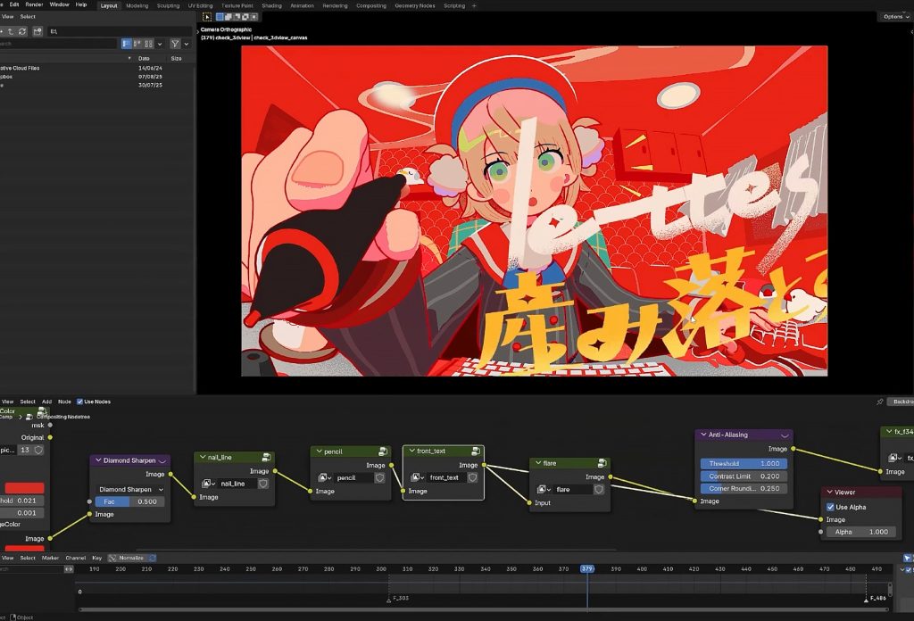The width and height of the screenshot is (914, 621).
Task: Click the fake user shield on nail_line node
Action: point(263,484)
